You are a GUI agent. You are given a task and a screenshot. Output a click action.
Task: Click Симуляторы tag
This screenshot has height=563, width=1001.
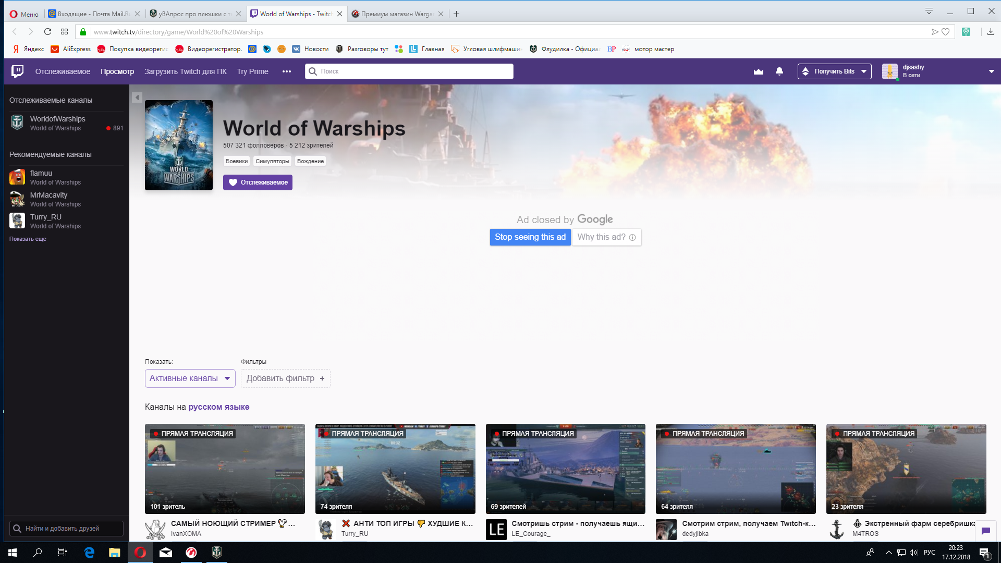272,161
